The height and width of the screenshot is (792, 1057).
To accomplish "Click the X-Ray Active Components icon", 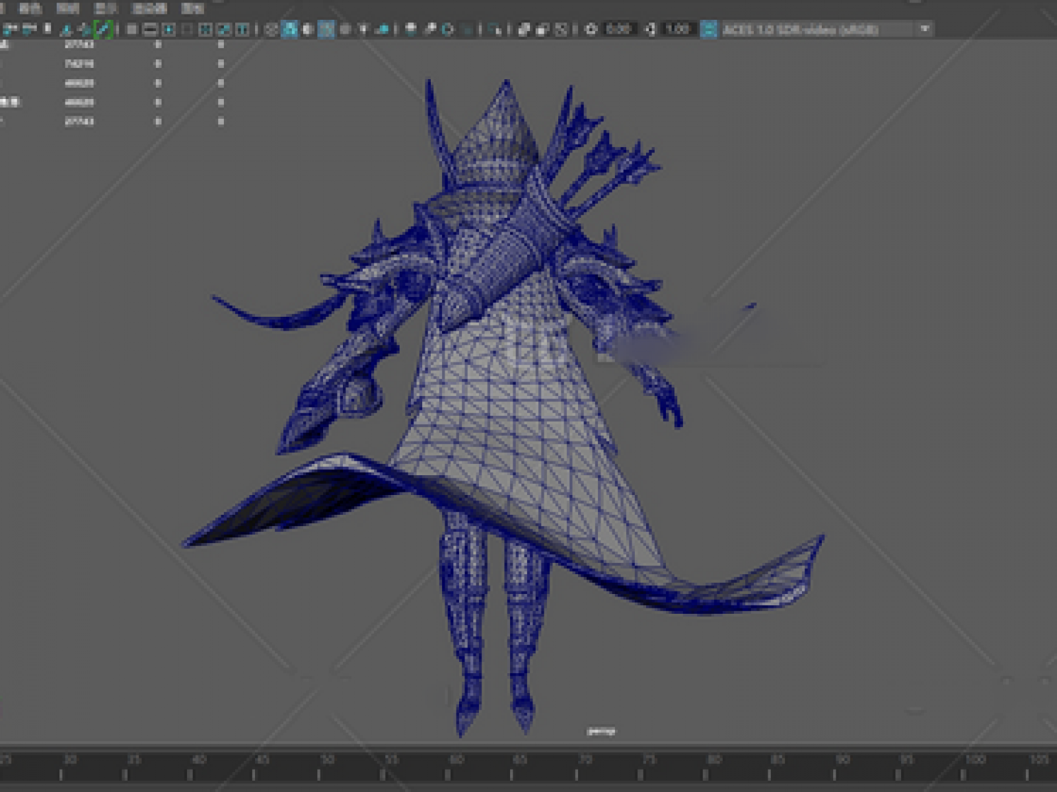I will point(542,29).
